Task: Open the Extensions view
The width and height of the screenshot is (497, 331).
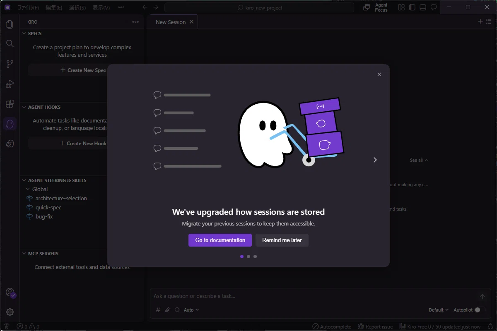Action: [10, 104]
